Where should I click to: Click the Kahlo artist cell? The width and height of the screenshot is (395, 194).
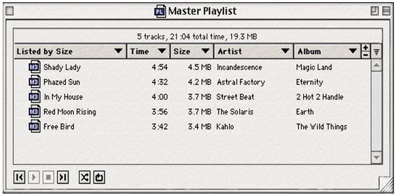click(x=225, y=126)
